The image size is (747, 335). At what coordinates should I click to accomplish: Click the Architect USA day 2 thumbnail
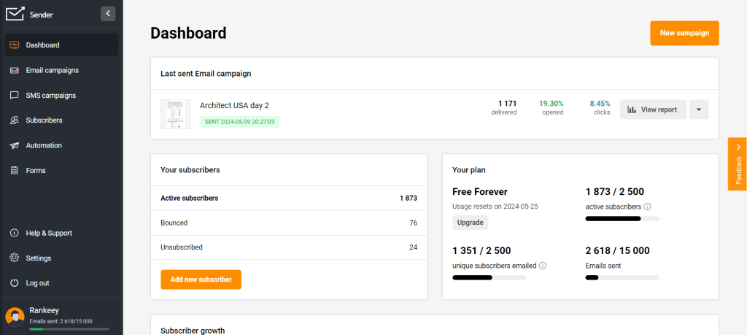coord(175,114)
